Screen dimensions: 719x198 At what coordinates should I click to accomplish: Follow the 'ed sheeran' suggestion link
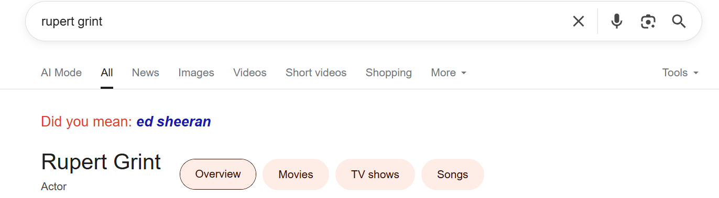point(173,122)
